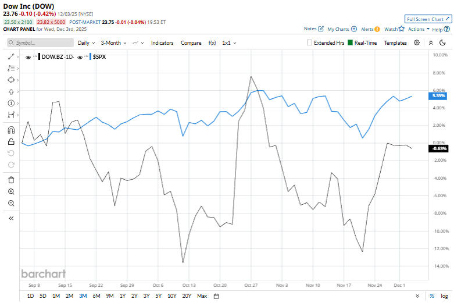
Task: Select the 1Y time range
Action: tap(123, 296)
